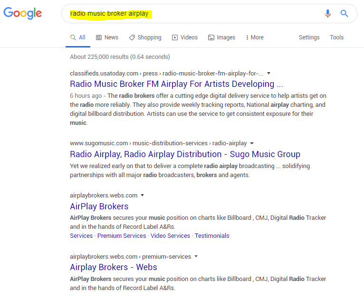Switch to the News tab
The width and height of the screenshot is (364, 300).
[107, 37]
